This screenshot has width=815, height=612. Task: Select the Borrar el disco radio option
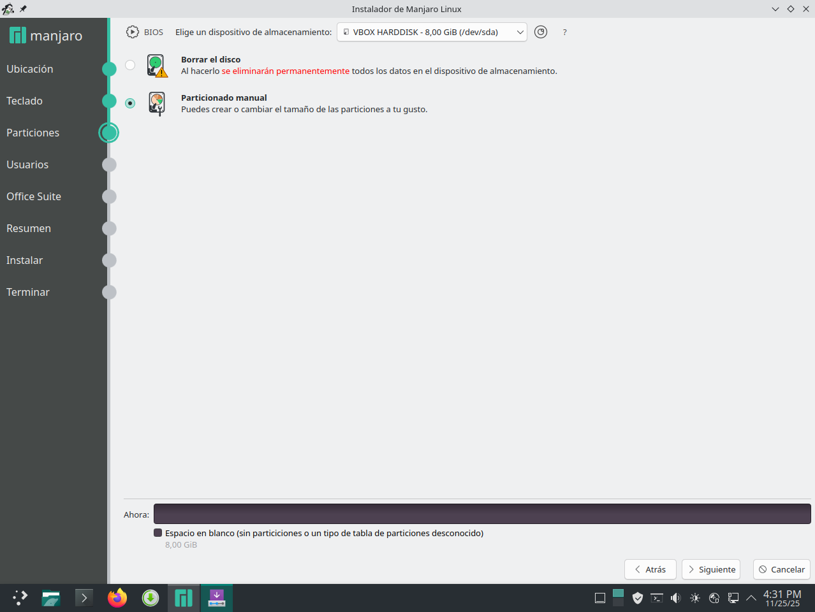pyautogui.click(x=130, y=65)
